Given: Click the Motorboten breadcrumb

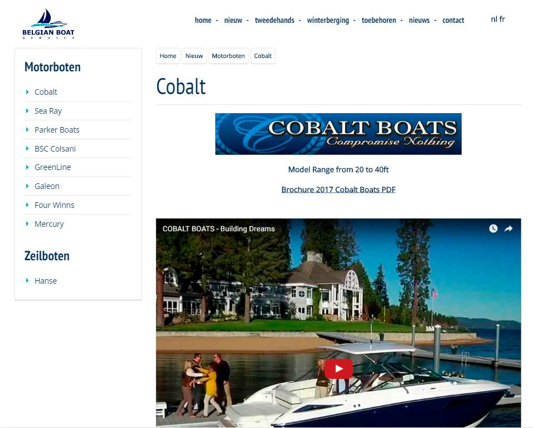Looking at the screenshot, I should [228, 56].
